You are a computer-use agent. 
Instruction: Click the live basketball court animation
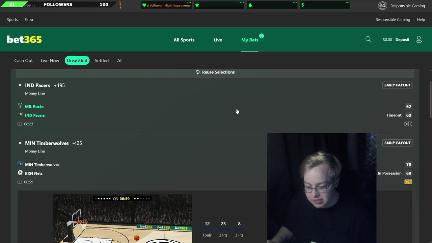pyautogui.click(x=122, y=218)
